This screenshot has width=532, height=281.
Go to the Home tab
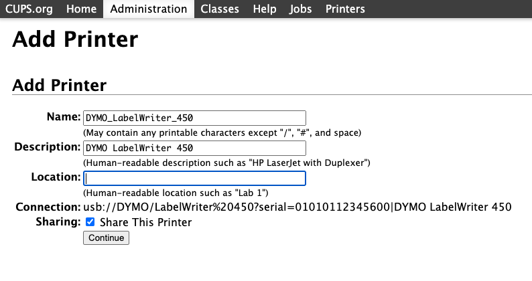coord(82,9)
